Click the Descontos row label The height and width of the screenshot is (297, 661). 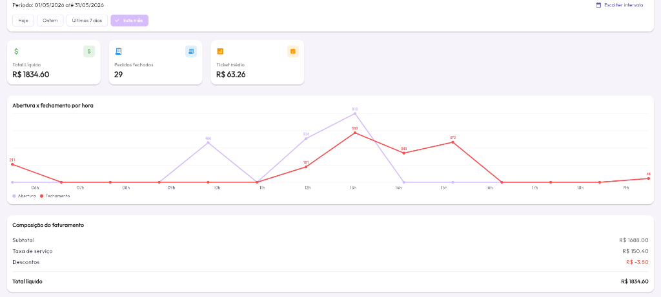(x=26, y=262)
